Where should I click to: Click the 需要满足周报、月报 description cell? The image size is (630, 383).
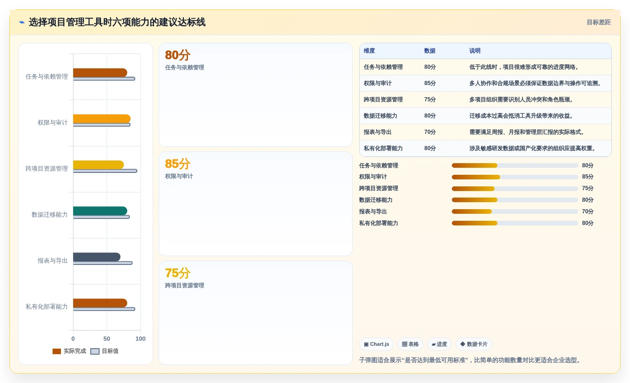[527, 132]
